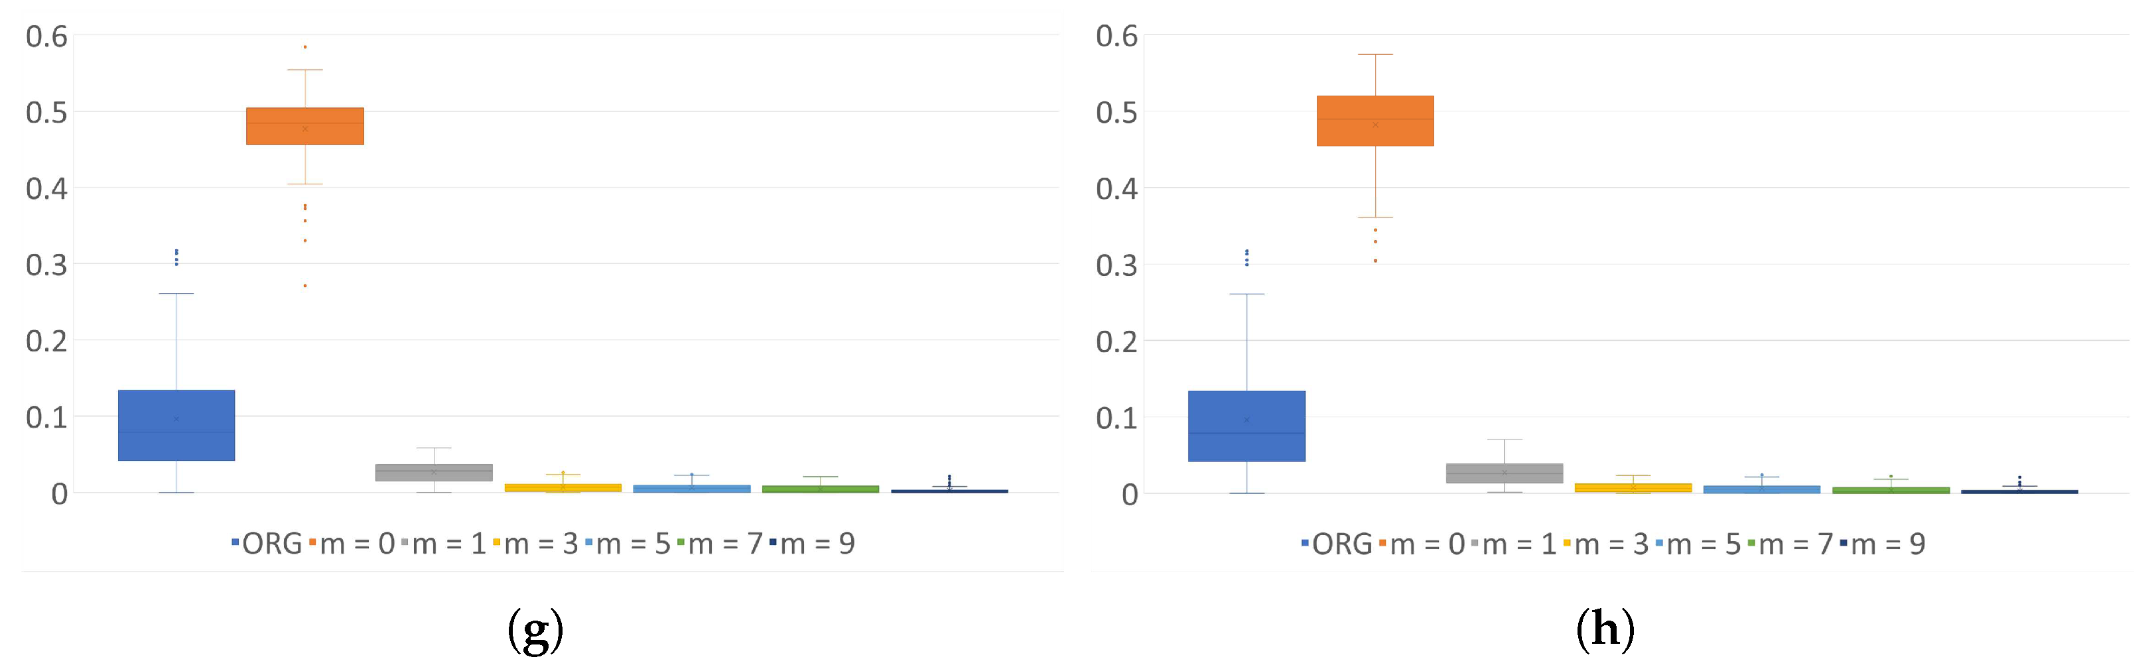Select the blue ORG box in the left chart
The height and width of the screenshot is (671, 2150).
click(x=176, y=425)
